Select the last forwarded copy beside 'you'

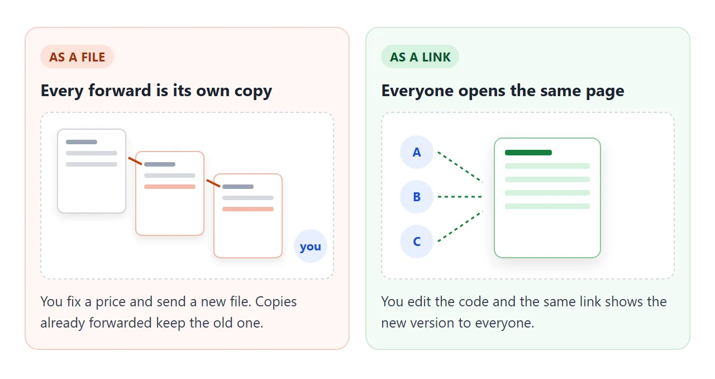pyautogui.click(x=248, y=216)
